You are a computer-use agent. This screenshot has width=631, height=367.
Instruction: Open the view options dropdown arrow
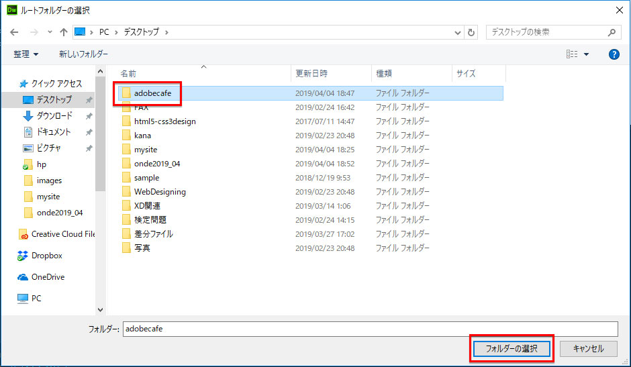point(586,54)
